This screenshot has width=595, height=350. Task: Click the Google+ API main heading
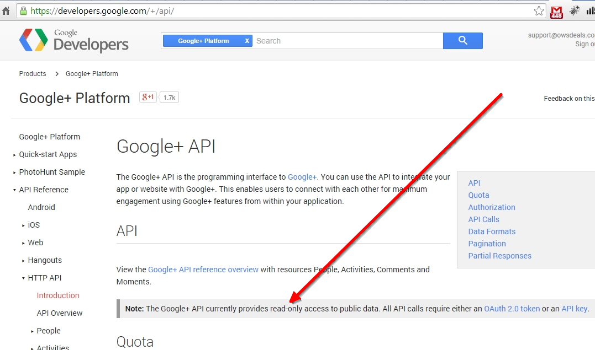(x=166, y=146)
